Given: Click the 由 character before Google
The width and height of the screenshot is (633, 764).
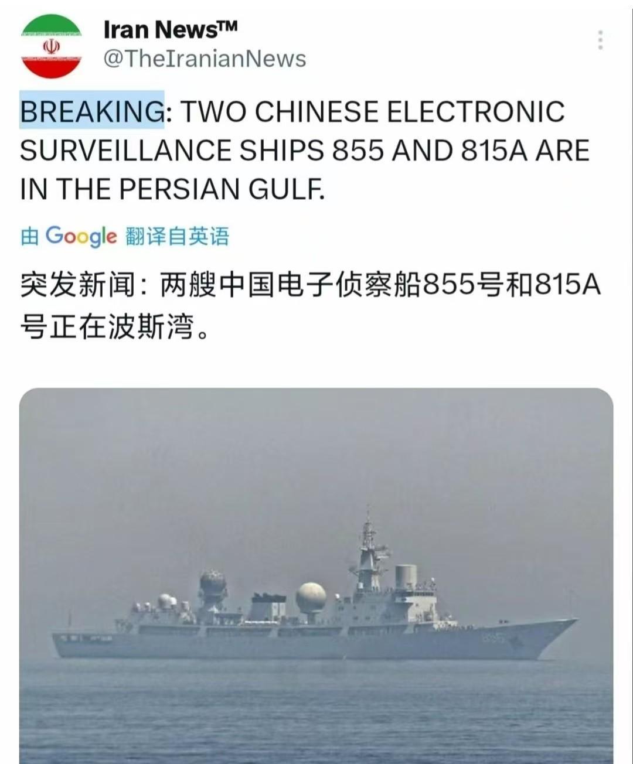Looking at the screenshot, I should (29, 237).
